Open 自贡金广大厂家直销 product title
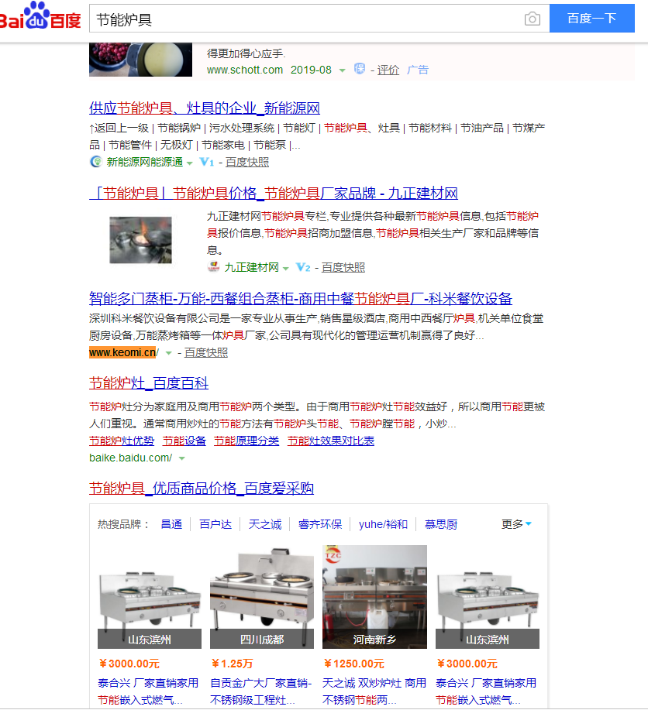648x710 pixels. click(x=261, y=691)
